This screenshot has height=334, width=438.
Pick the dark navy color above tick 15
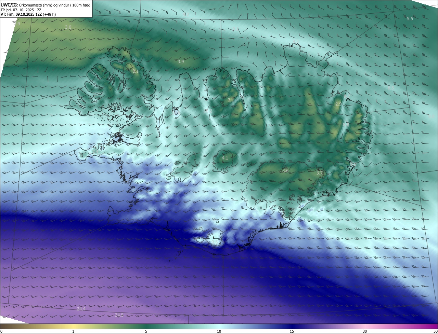[292, 326]
